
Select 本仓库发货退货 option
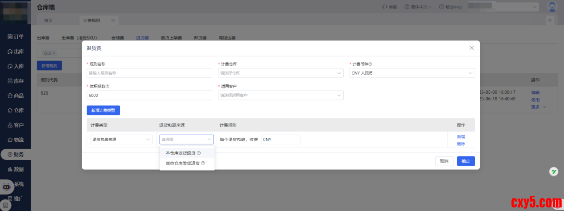coord(180,153)
